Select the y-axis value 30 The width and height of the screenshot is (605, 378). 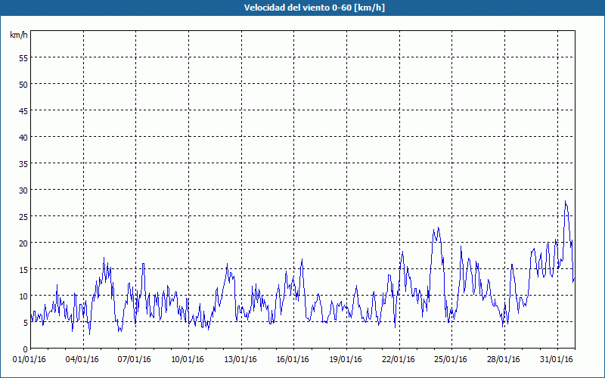click(23, 191)
